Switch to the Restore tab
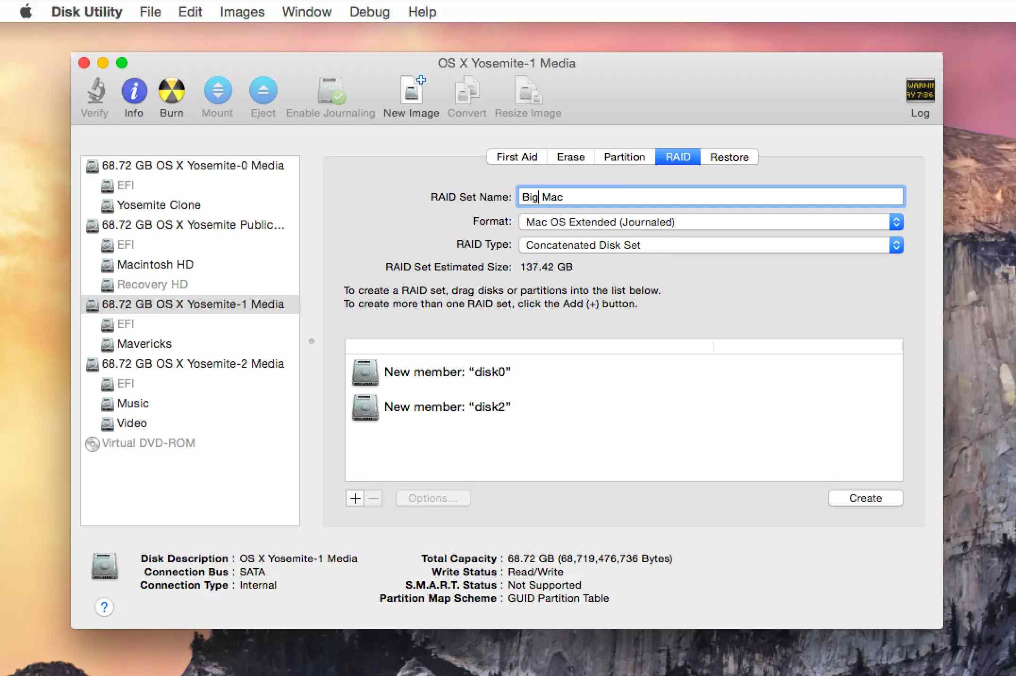Image resolution: width=1016 pixels, height=676 pixels. click(x=728, y=156)
